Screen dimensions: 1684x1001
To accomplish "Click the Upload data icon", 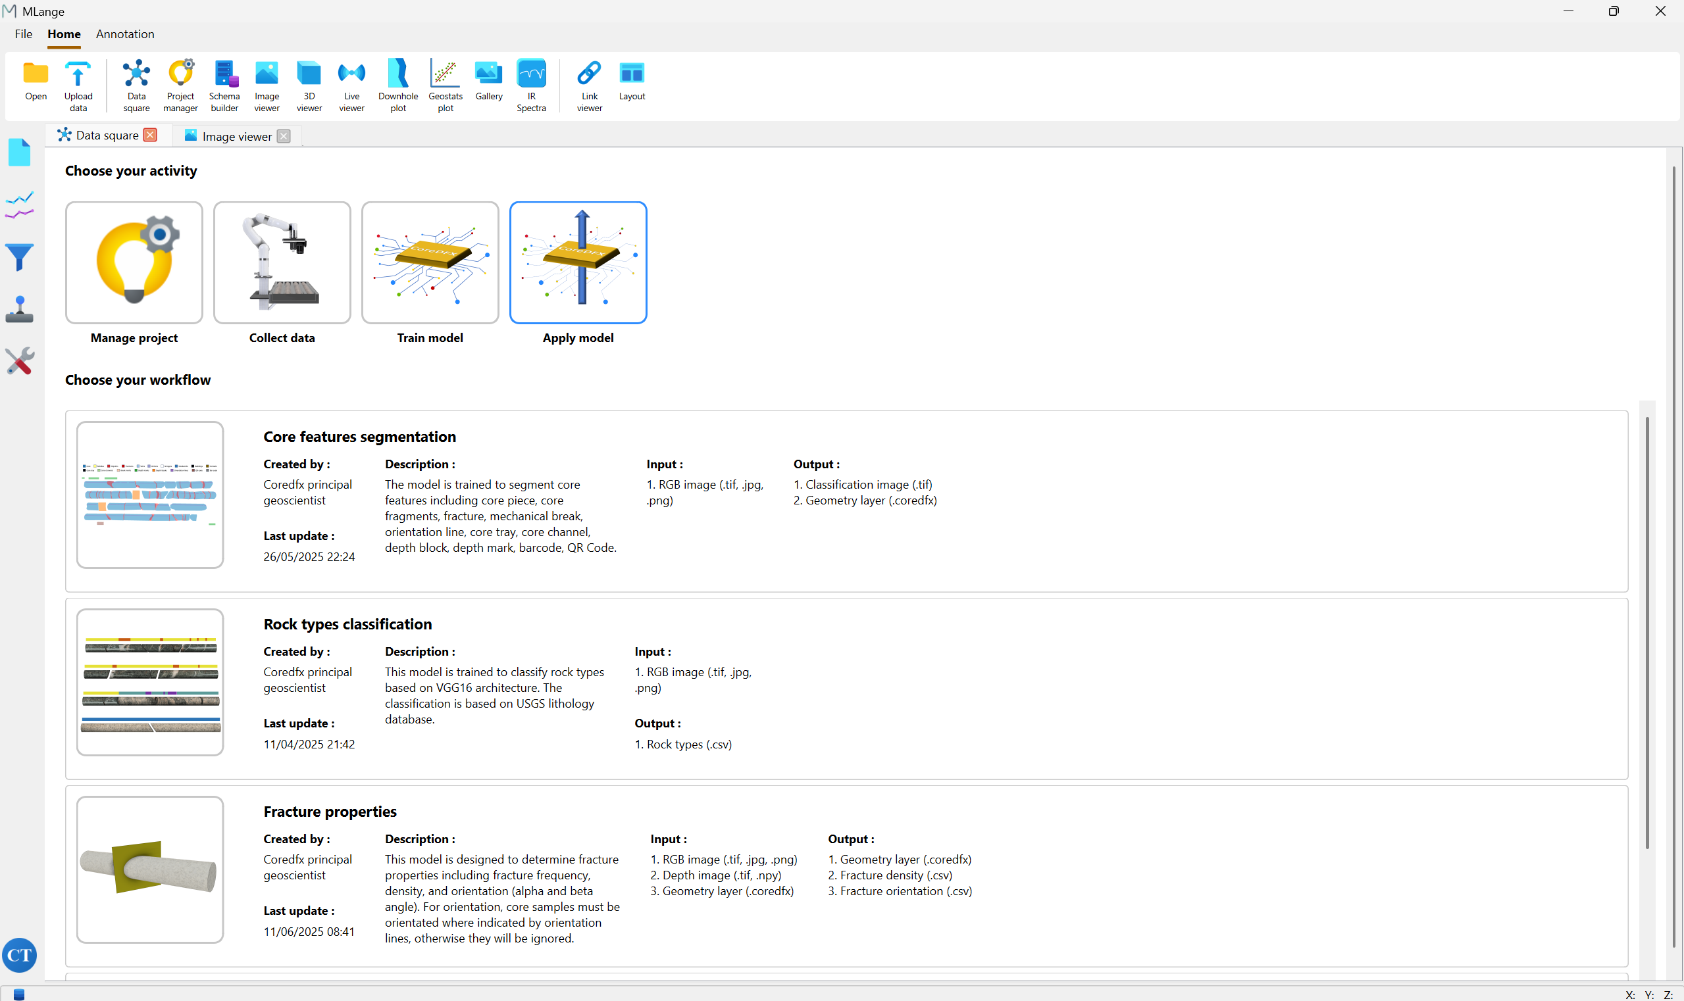I will [x=78, y=84].
